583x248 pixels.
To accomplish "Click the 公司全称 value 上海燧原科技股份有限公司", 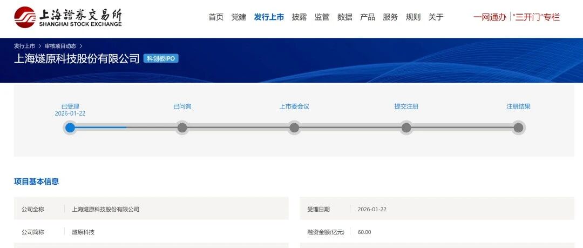I will tap(106, 209).
